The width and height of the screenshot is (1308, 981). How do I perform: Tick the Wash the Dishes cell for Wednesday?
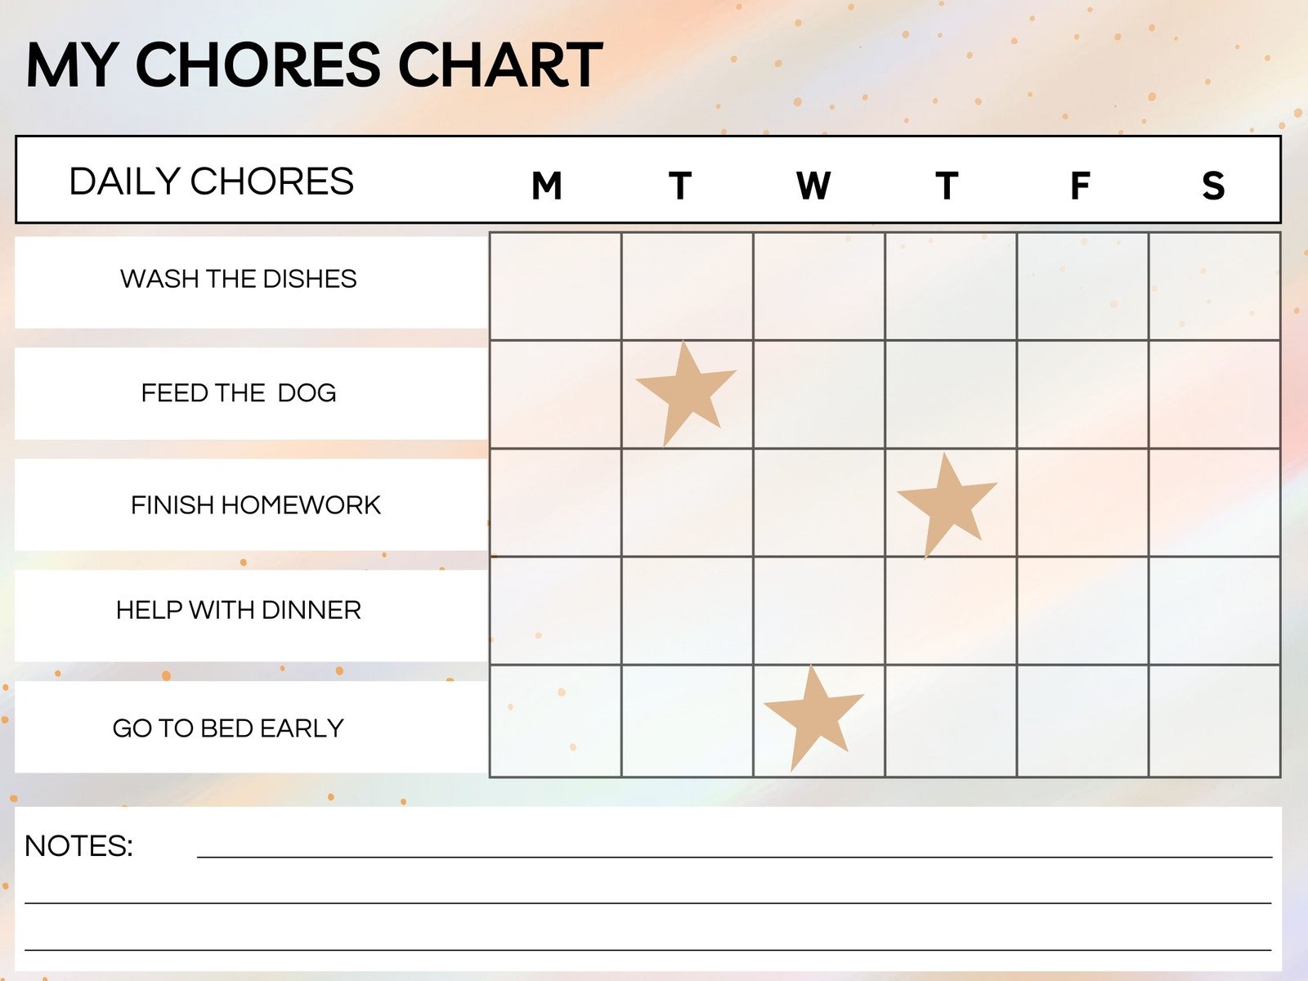point(818,286)
